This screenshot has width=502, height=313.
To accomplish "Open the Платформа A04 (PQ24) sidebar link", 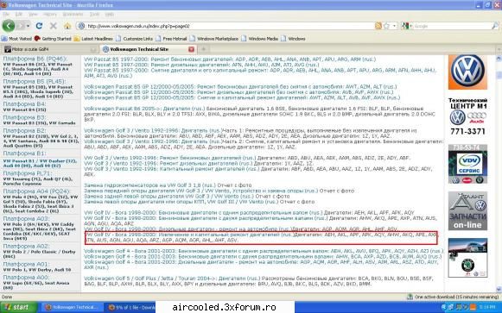I will pyautogui.click(x=36, y=191).
